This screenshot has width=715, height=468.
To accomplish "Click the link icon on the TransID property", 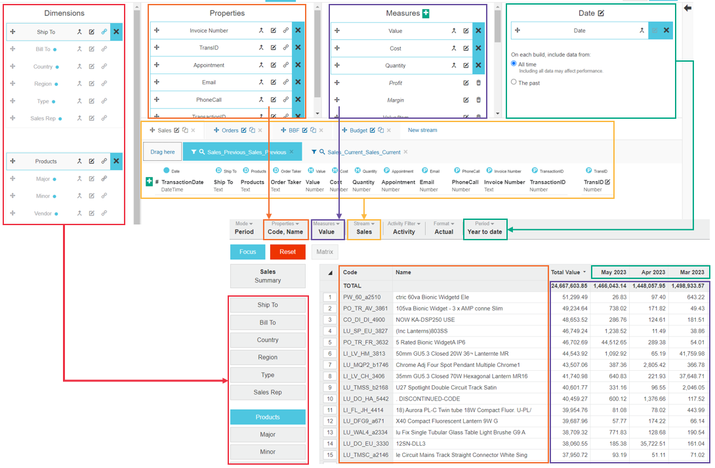I will tap(285, 48).
